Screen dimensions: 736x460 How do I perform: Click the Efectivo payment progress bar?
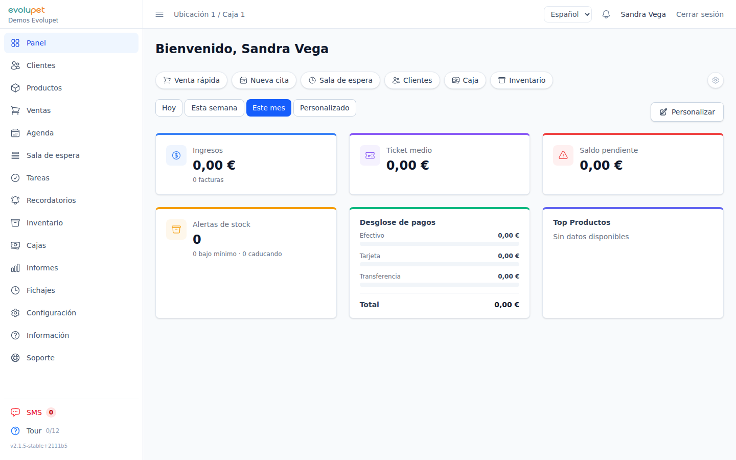pyautogui.click(x=439, y=244)
